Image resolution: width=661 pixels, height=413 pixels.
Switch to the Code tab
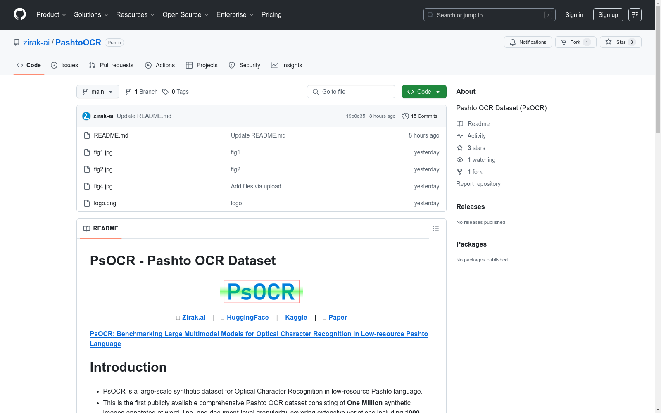[29, 65]
